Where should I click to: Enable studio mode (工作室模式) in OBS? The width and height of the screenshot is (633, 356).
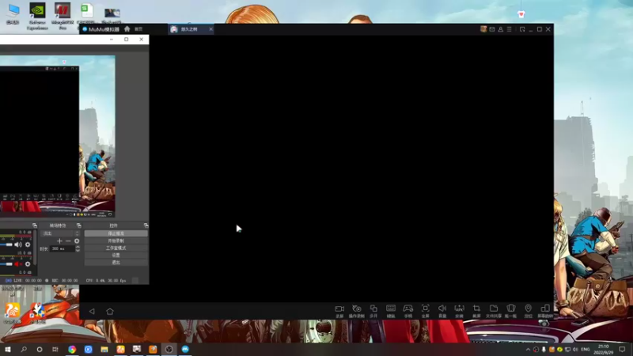[116, 248]
